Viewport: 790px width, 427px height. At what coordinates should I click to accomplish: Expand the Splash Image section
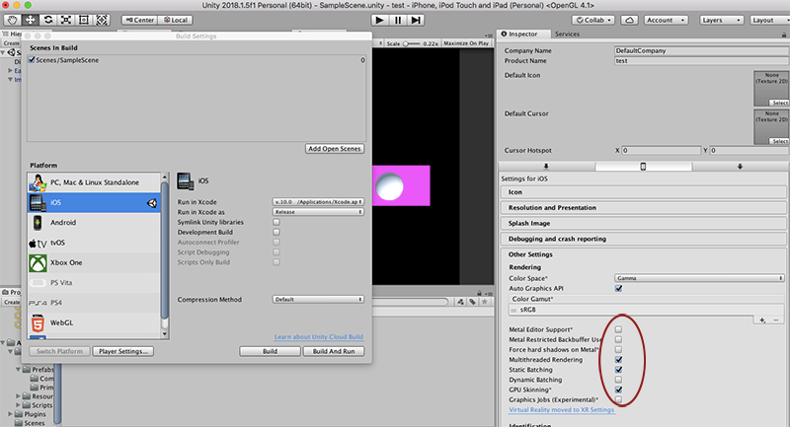tap(644, 223)
